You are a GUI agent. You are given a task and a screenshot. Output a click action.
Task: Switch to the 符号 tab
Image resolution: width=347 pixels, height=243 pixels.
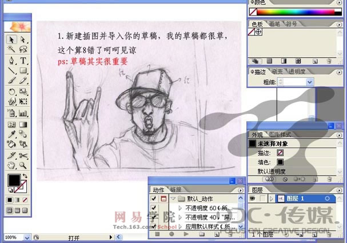pyautogui.click(x=291, y=23)
